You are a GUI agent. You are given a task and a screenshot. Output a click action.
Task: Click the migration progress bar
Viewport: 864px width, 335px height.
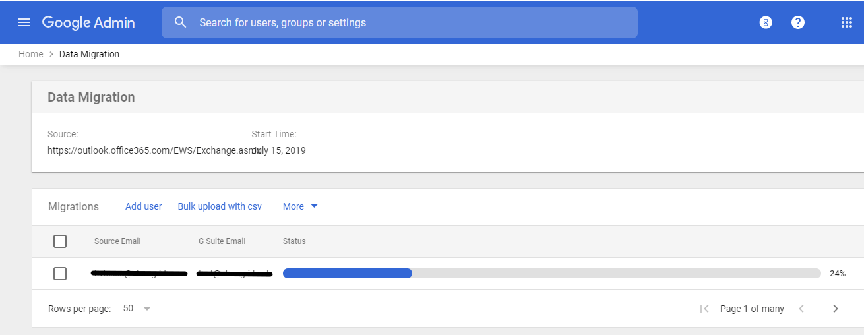coord(552,273)
